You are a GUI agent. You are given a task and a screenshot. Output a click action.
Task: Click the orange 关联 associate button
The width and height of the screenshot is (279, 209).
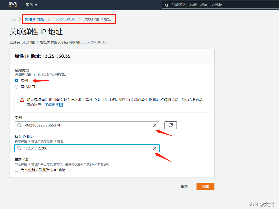coord(205,187)
